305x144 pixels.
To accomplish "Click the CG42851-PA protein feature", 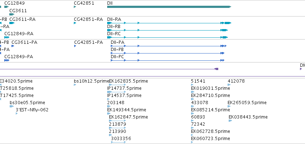I will [x=75, y=46].
